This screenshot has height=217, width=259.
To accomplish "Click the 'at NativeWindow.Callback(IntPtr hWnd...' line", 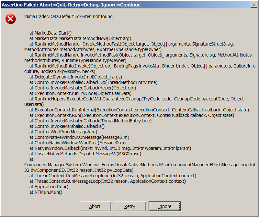I will pyautogui.click(x=110, y=148).
